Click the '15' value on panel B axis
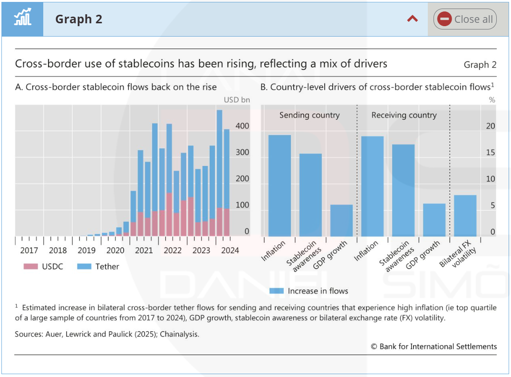The width and height of the screenshot is (511, 377). [491, 152]
